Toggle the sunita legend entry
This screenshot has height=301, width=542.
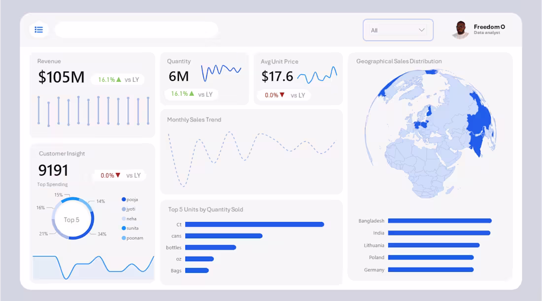[x=131, y=228]
